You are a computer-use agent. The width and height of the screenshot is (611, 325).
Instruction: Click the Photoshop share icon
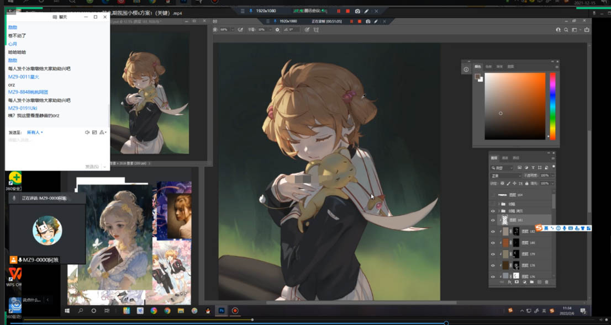(587, 30)
